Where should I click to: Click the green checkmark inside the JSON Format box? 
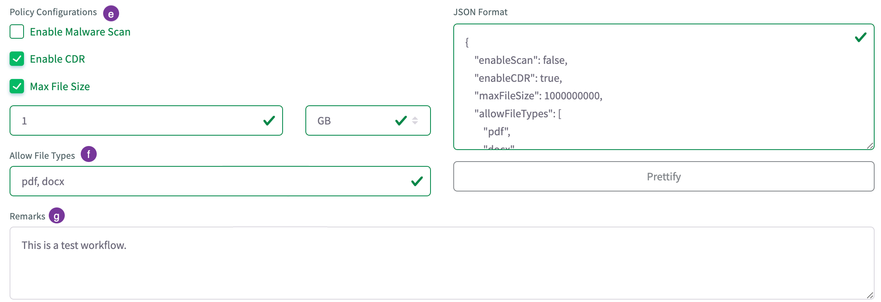coord(861,37)
